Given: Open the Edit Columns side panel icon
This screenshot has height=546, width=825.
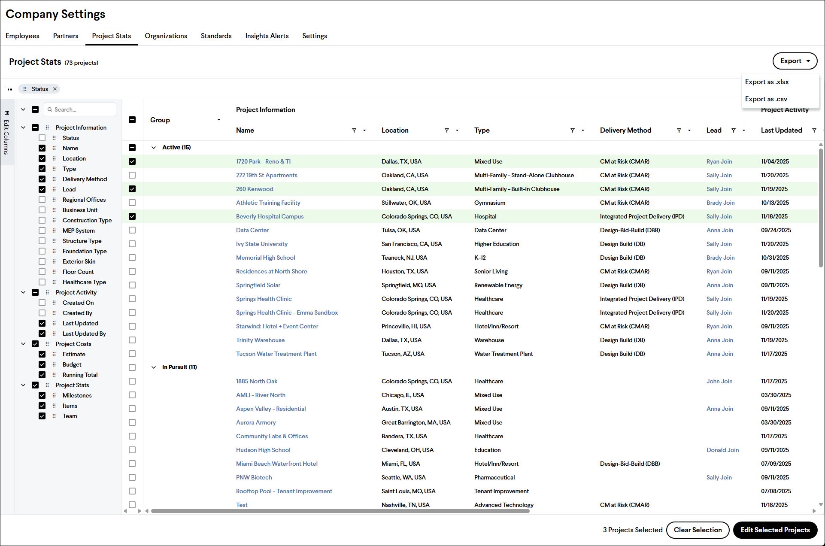Looking at the screenshot, I should [x=6, y=112].
